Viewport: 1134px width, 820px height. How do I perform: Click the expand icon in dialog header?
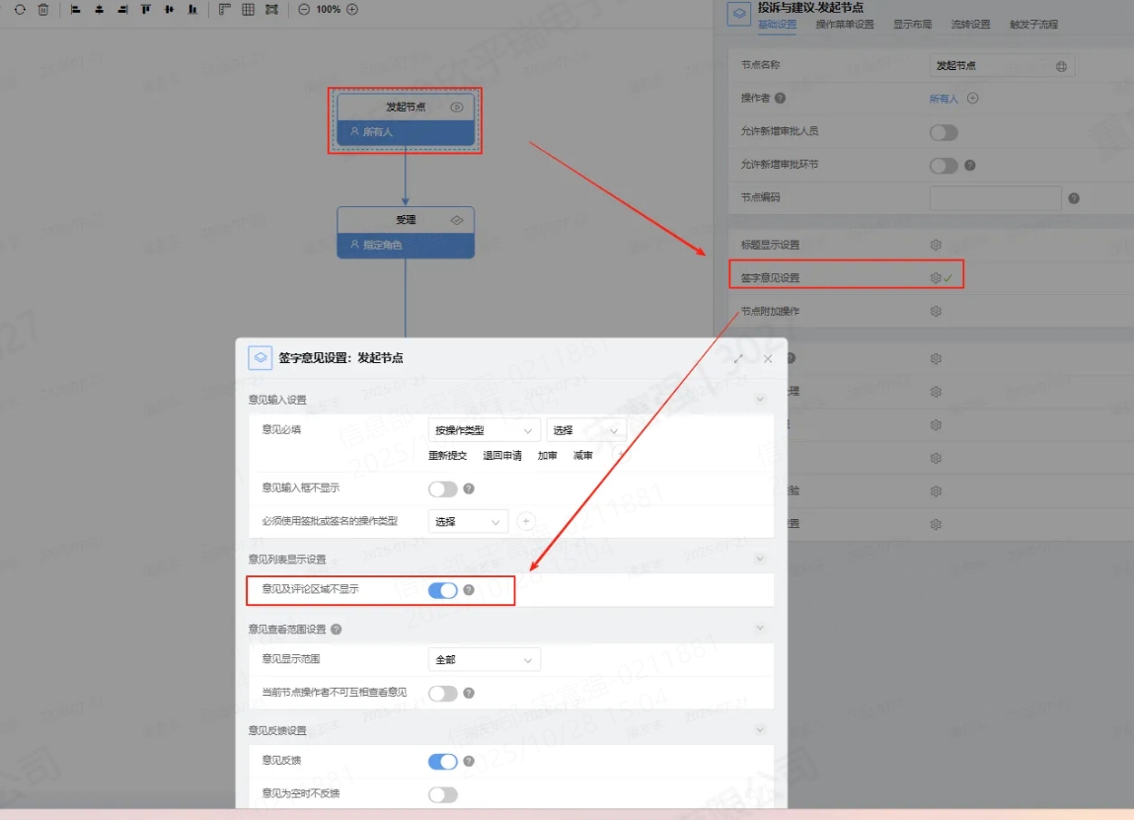coord(738,358)
